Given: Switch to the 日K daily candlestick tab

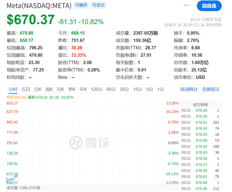Looking at the screenshot, I should (x=38, y=89).
